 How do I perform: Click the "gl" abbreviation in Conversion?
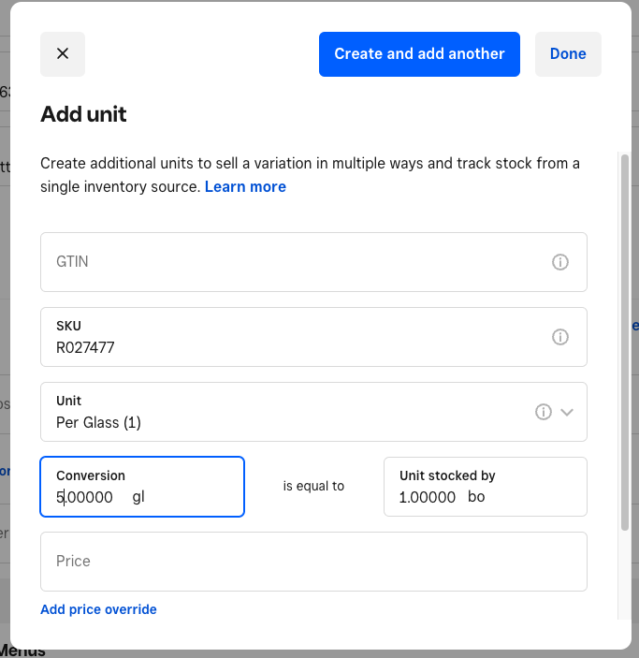[138, 497]
